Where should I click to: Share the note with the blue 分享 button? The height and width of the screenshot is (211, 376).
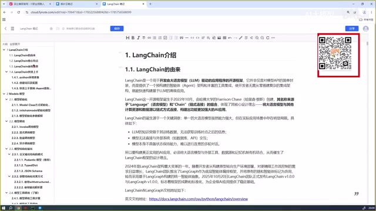tap(352, 29)
